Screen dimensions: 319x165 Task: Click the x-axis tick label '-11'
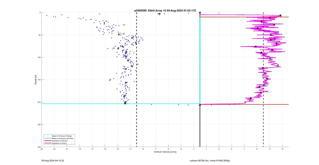pyautogui.click(x=130, y=149)
